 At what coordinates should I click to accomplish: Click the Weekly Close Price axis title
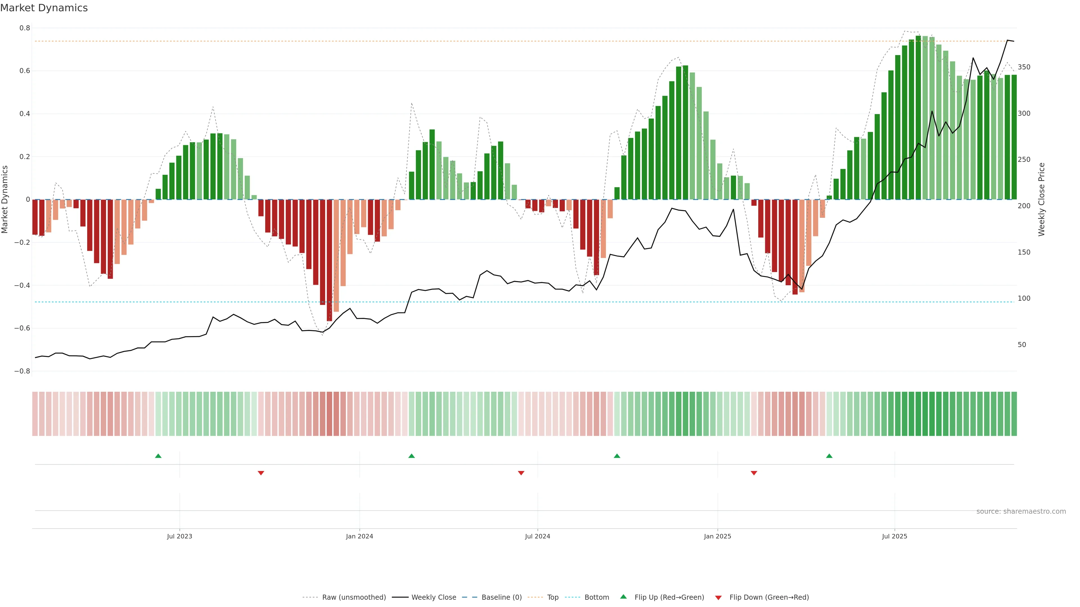point(1041,200)
